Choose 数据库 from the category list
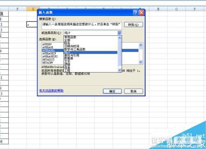The image size is (206, 149). [x=91, y=58]
